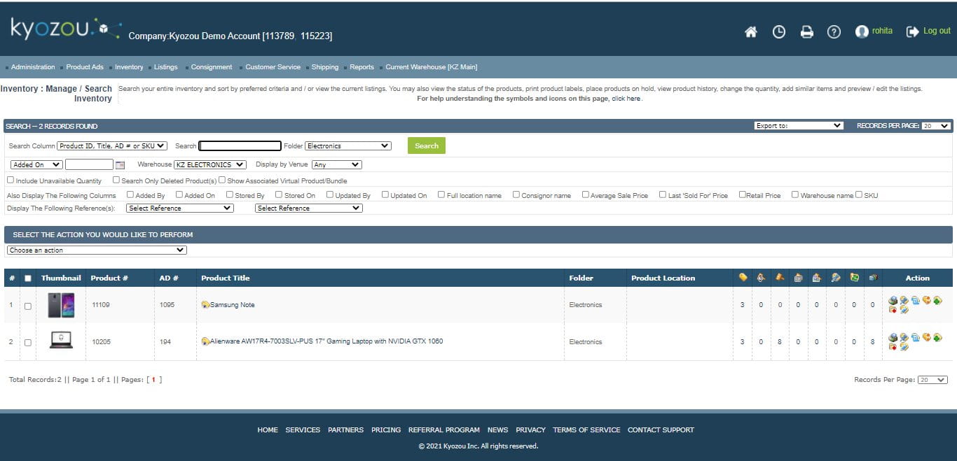The height and width of the screenshot is (461, 957).
Task: Click Samsung Note row's red dot folder icon
Action: pos(893,310)
